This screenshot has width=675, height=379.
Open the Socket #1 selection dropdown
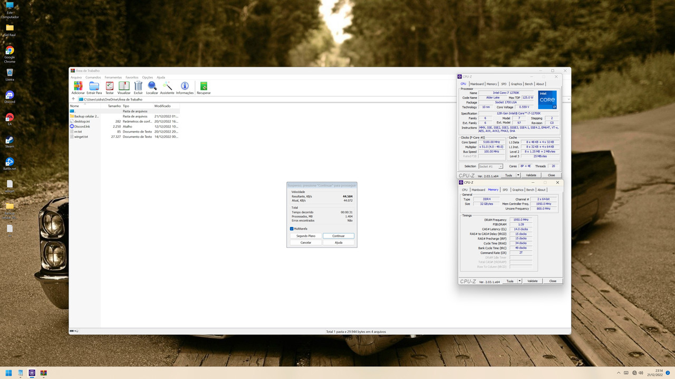[x=490, y=166]
